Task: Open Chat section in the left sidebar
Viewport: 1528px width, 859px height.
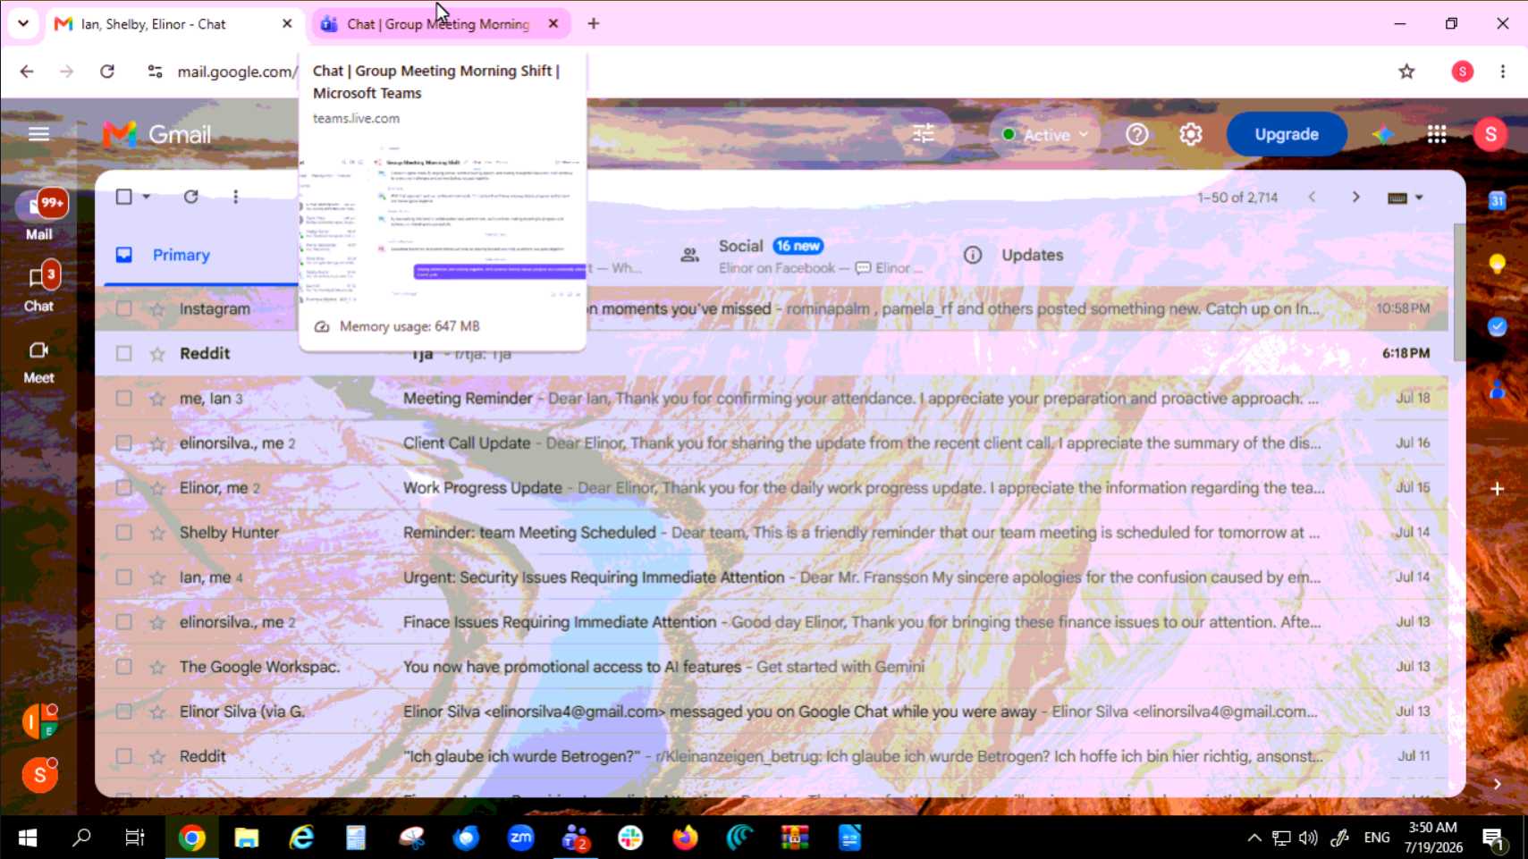Action: click(x=39, y=287)
